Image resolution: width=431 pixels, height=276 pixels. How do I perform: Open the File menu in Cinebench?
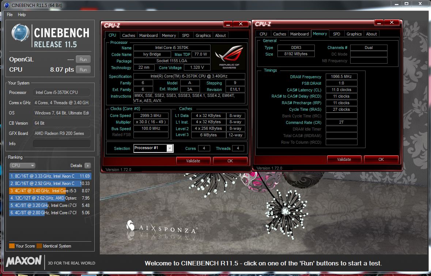coord(10,15)
